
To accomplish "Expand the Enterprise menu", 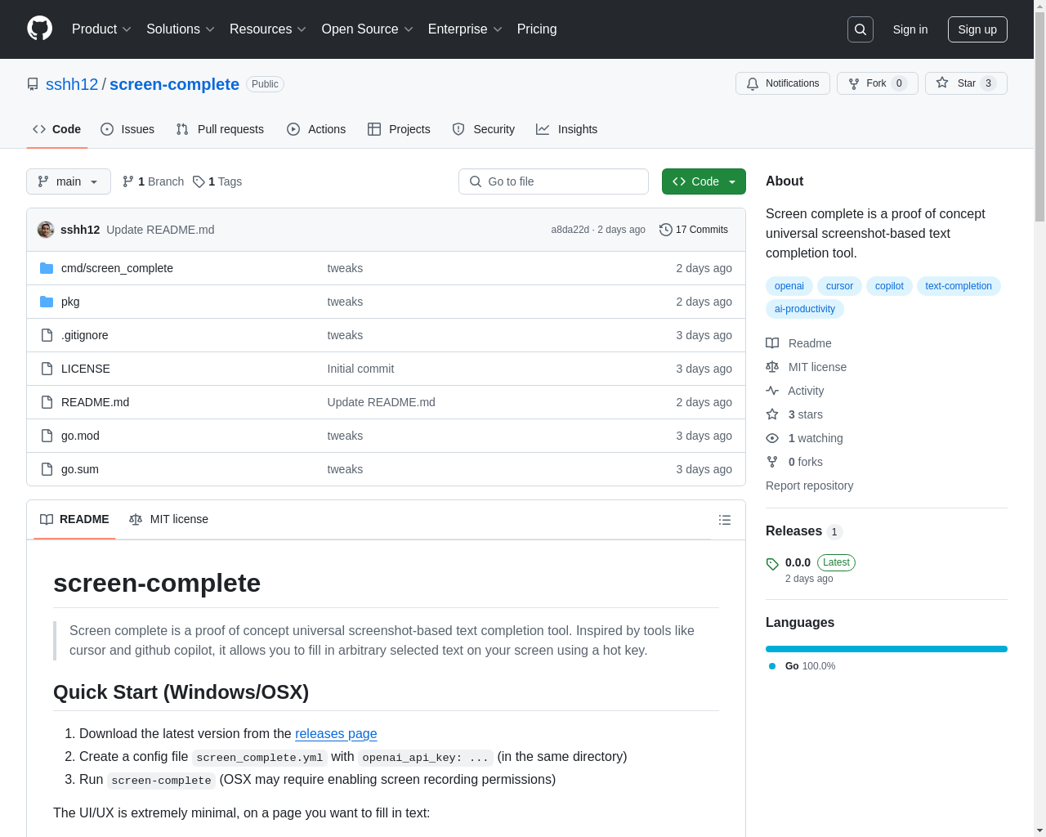I will click(465, 29).
